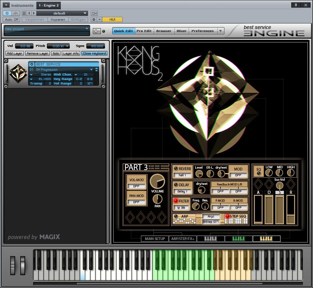Toggle the plugin power bypass icon

pyautogui.click(x=7, y=13)
